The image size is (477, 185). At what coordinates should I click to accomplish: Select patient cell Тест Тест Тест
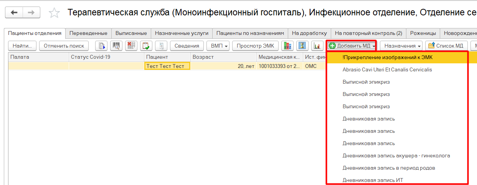(167, 66)
